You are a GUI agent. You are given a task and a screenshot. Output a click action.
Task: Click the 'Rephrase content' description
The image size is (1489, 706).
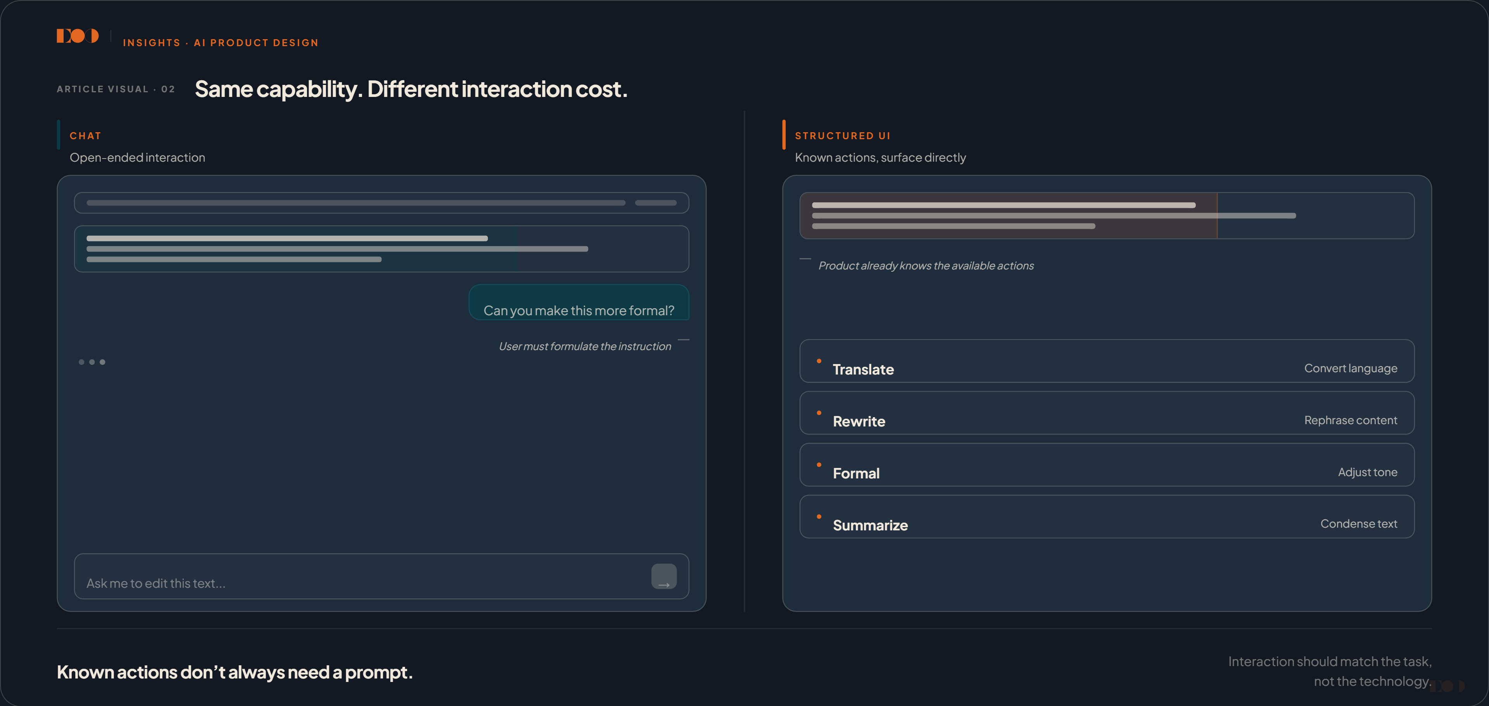tap(1350, 420)
